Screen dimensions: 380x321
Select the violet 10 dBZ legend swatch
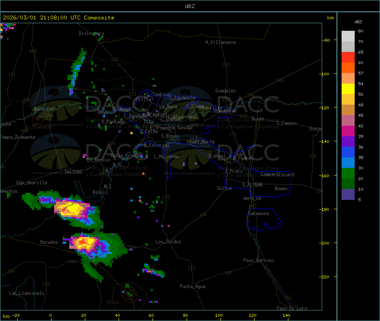pyautogui.click(x=348, y=194)
